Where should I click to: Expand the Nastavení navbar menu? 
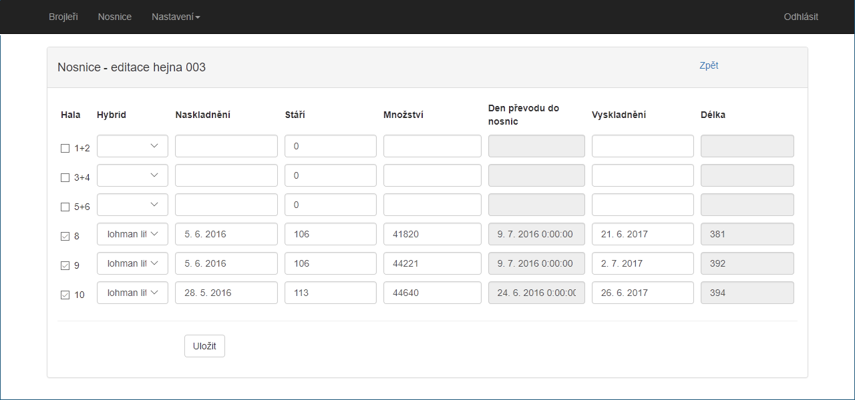[176, 17]
